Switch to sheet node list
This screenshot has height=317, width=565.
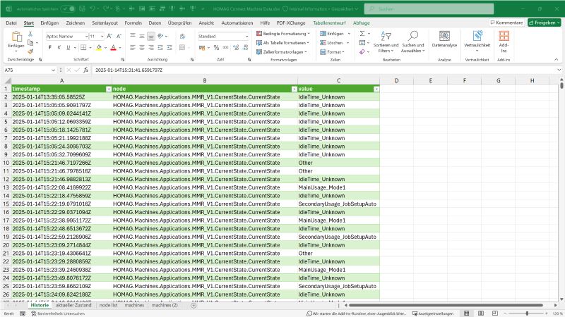(x=109, y=305)
